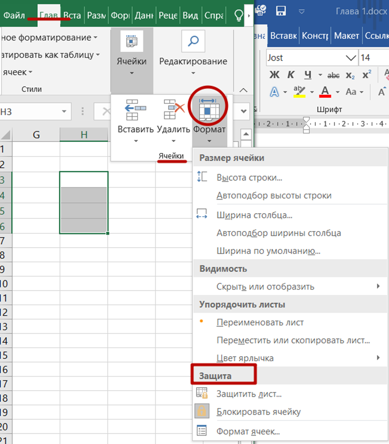Open the Вставка tab in Word
This screenshot has height=444, width=389.
click(283, 36)
